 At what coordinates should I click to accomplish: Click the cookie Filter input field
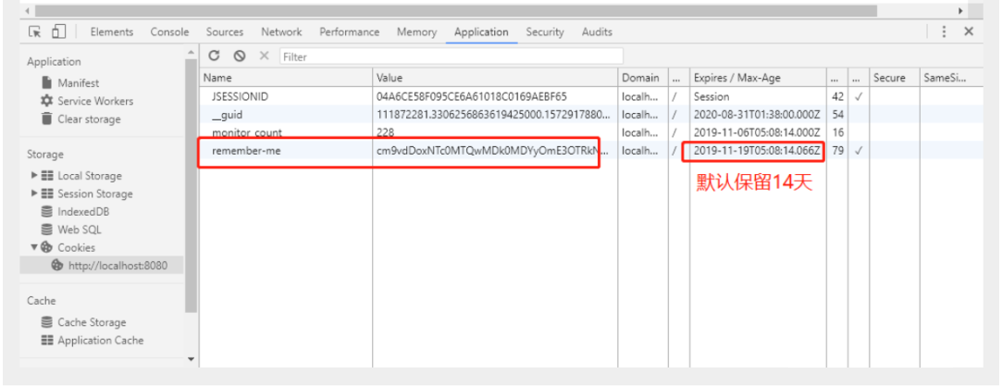(449, 56)
